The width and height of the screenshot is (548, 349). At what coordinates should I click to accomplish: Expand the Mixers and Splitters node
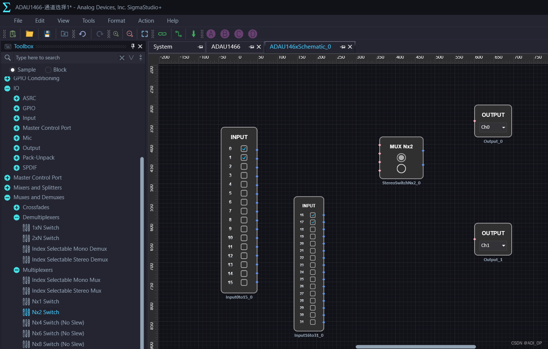tap(7, 188)
